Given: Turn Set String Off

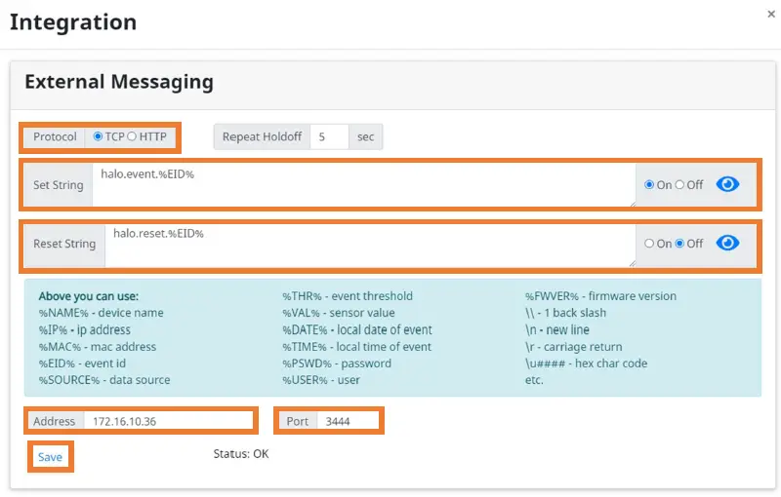Looking at the screenshot, I should (x=679, y=185).
